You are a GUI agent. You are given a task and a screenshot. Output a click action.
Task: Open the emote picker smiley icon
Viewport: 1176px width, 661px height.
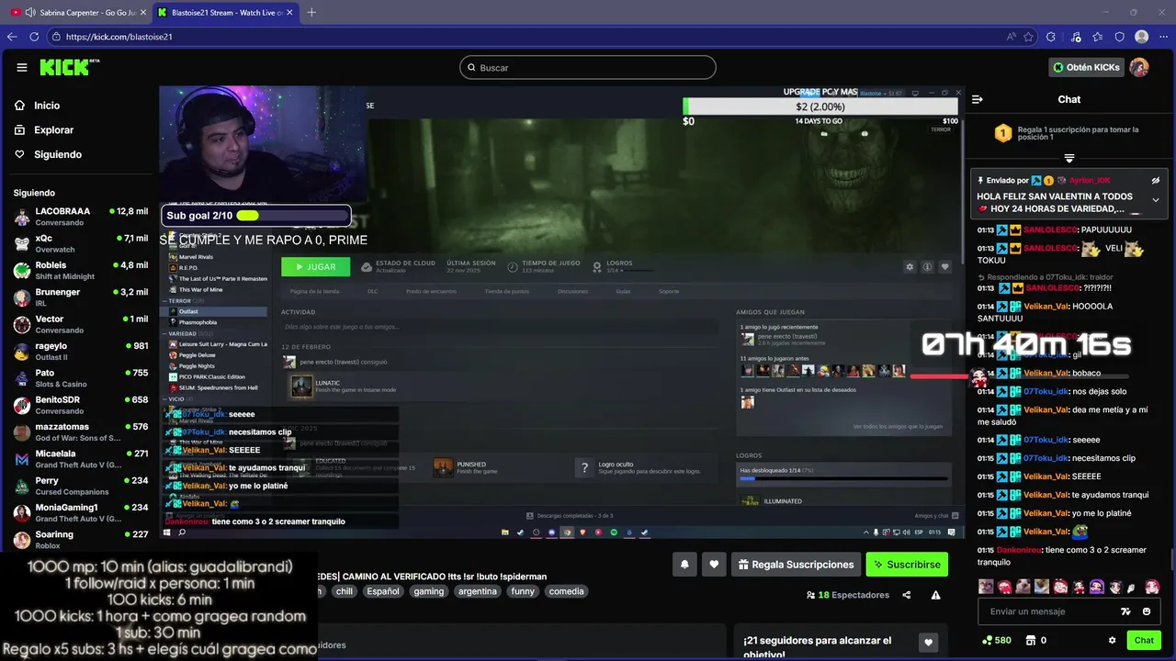tap(1147, 611)
